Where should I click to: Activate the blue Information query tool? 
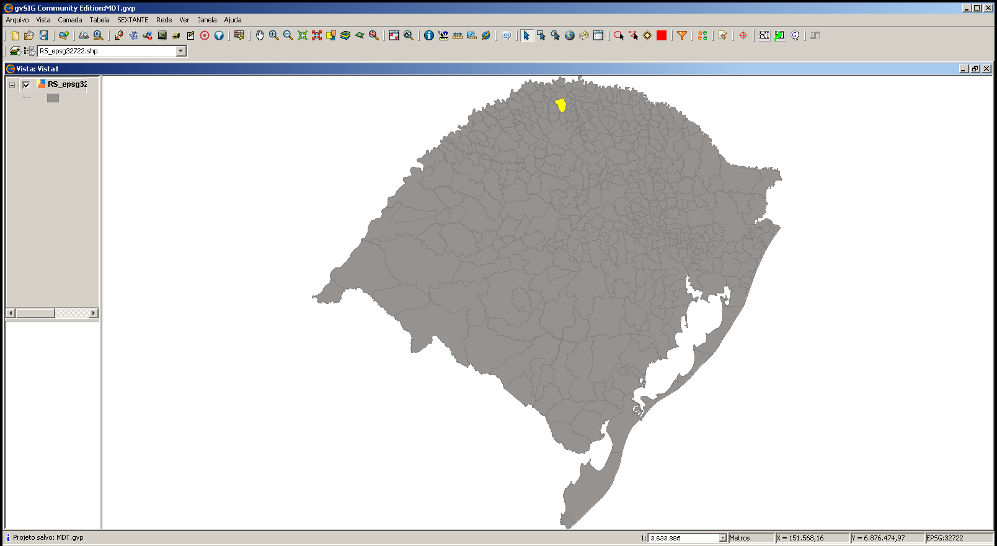pyautogui.click(x=428, y=35)
